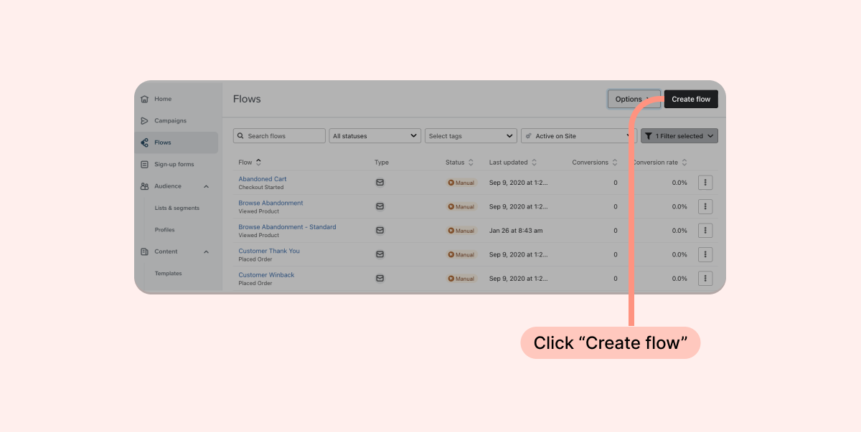
Task: Click the Create flow button
Action: point(690,100)
